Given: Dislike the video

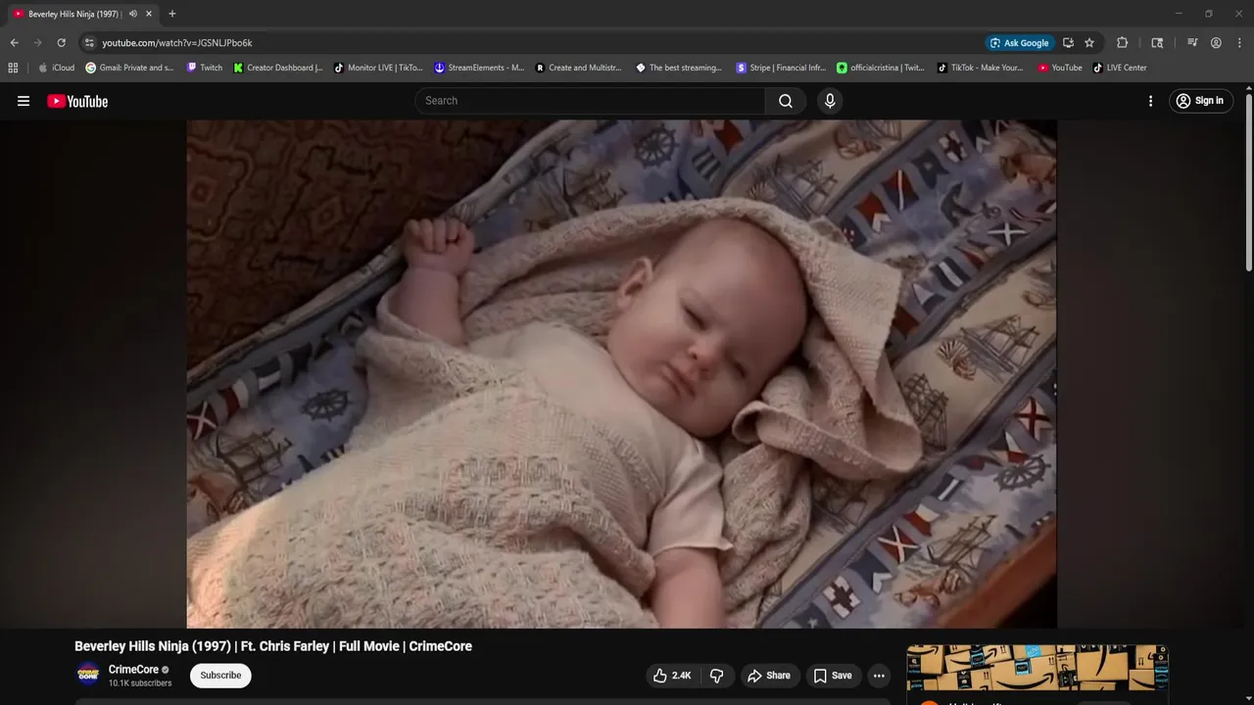Looking at the screenshot, I should 716,676.
